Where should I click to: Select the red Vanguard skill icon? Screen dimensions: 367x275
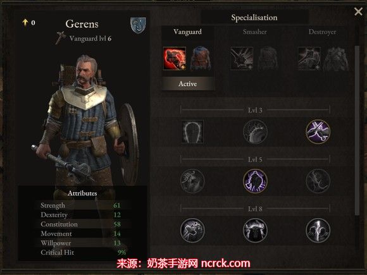175,58
